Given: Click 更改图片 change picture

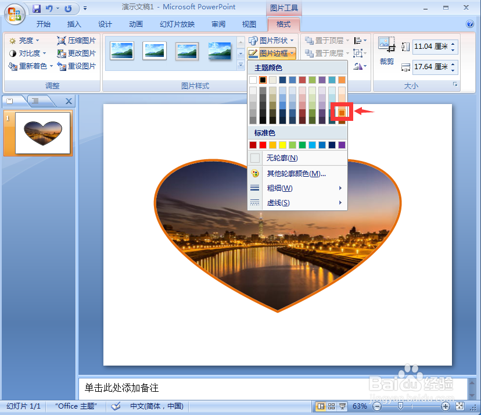Looking at the screenshot, I should (76, 53).
